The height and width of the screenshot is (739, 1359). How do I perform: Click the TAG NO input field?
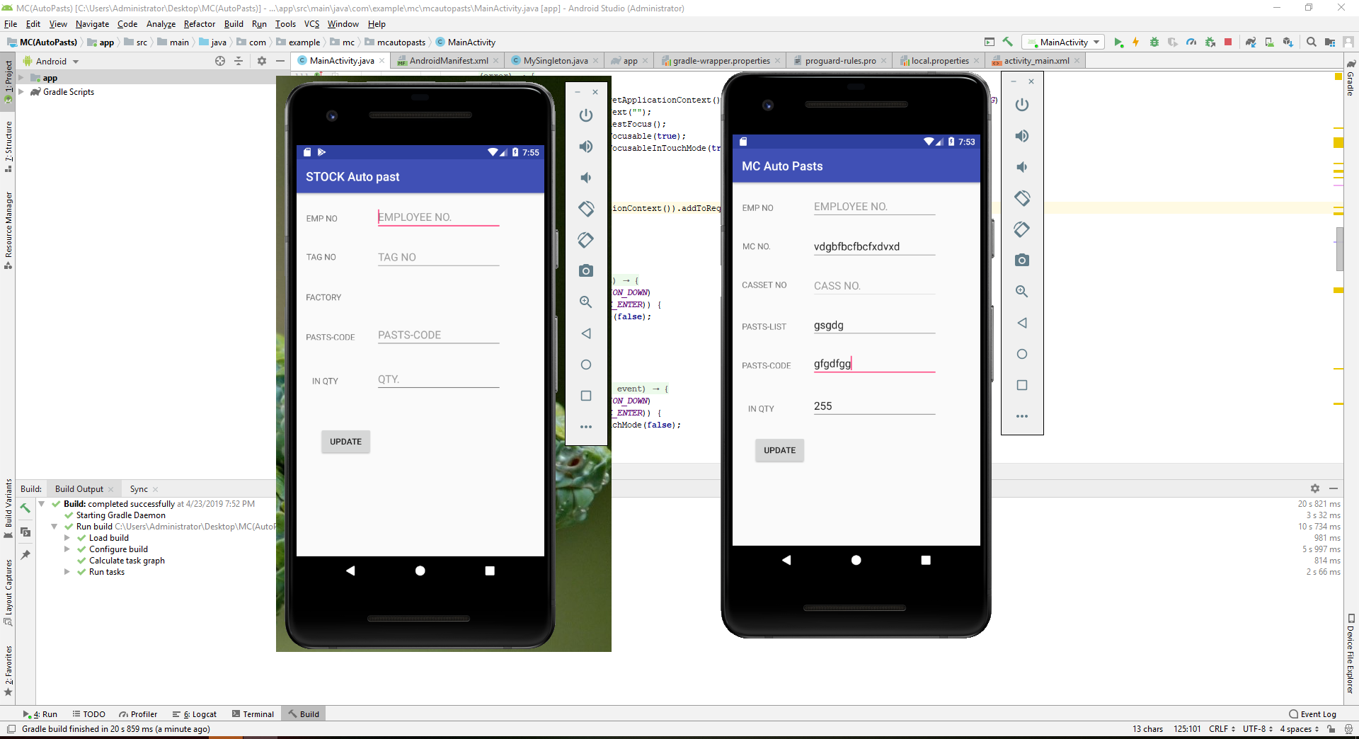point(438,258)
